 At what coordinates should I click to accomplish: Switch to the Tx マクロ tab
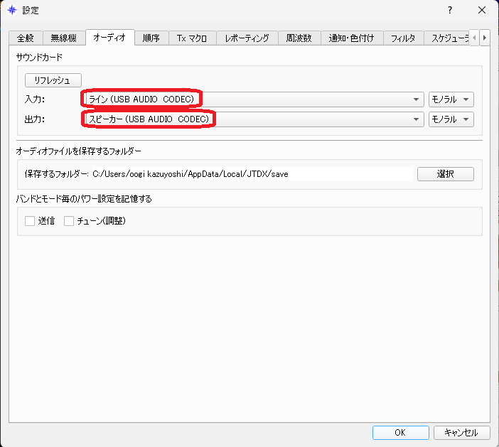pos(192,38)
